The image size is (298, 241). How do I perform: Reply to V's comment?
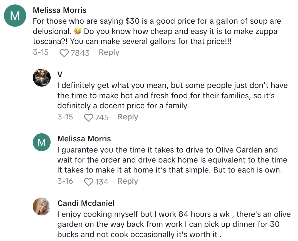(x=128, y=117)
